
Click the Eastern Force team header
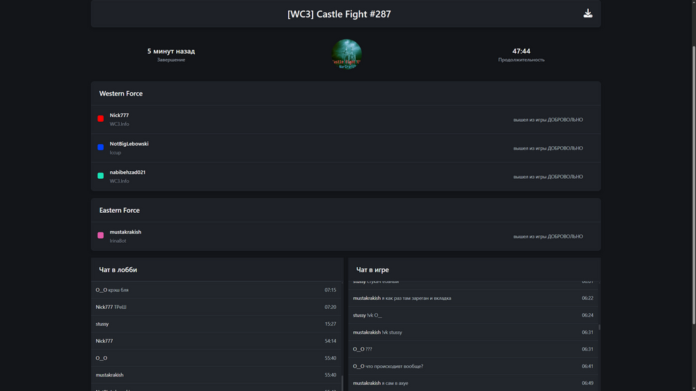click(120, 210)
